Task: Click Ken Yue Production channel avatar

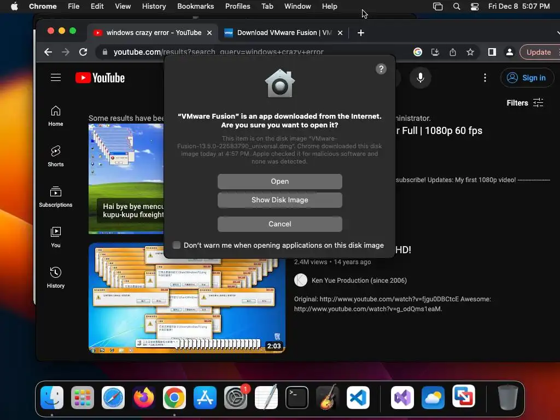Action: pyautogui.click(x=301, y=280)
